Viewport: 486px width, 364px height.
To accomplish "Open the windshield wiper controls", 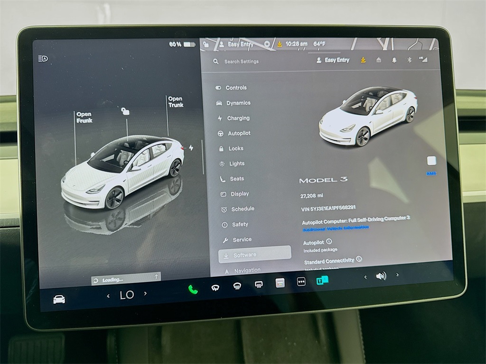I will (x=215, y=288).
